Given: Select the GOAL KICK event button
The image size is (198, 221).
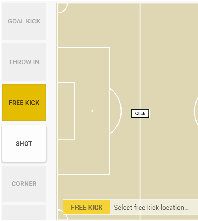Looking at the screenshot, I should tap(24, 21).
